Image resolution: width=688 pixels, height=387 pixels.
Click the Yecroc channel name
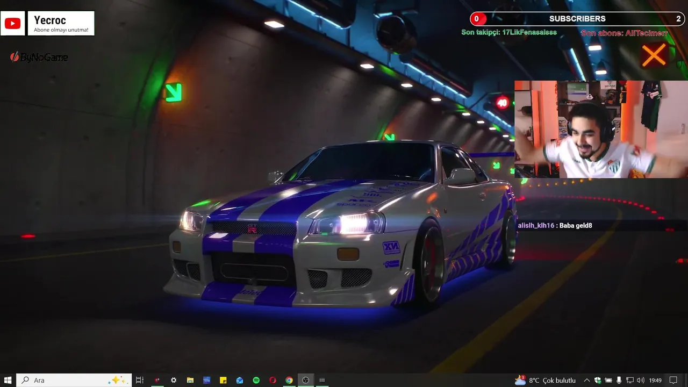(50, 20)
